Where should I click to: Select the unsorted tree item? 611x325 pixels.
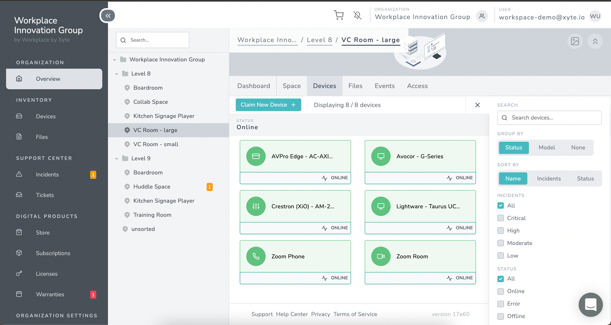[143, 229]
